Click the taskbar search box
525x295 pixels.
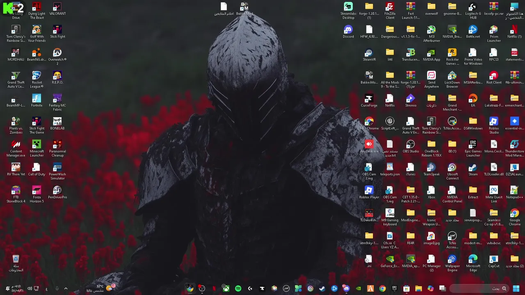coord(479,288)
